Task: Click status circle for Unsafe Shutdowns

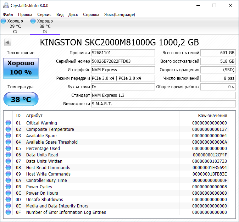Action: click(8, 199)
